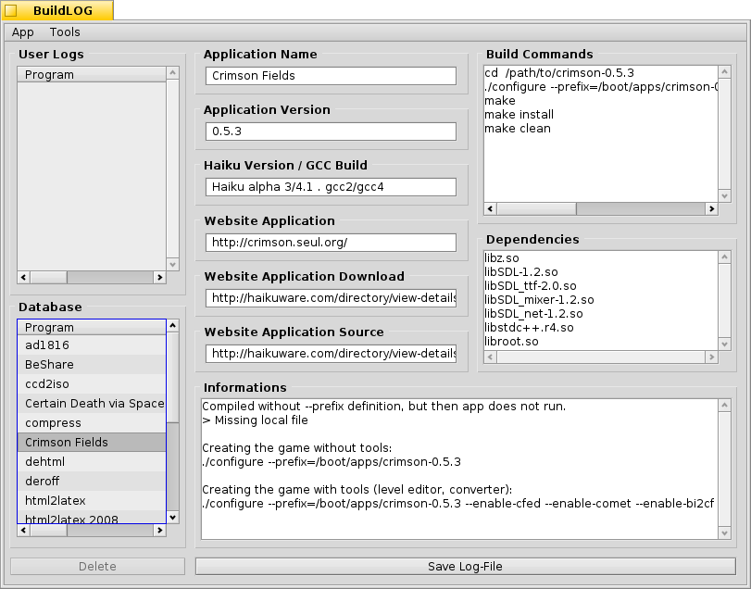Click the Website Application Source field
This screenshot has height=589, width=751.
coord(331,354)
